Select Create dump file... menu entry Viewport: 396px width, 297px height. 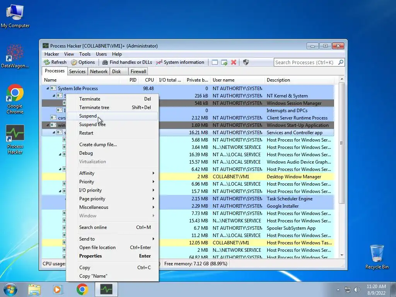(x=113, y=145)
